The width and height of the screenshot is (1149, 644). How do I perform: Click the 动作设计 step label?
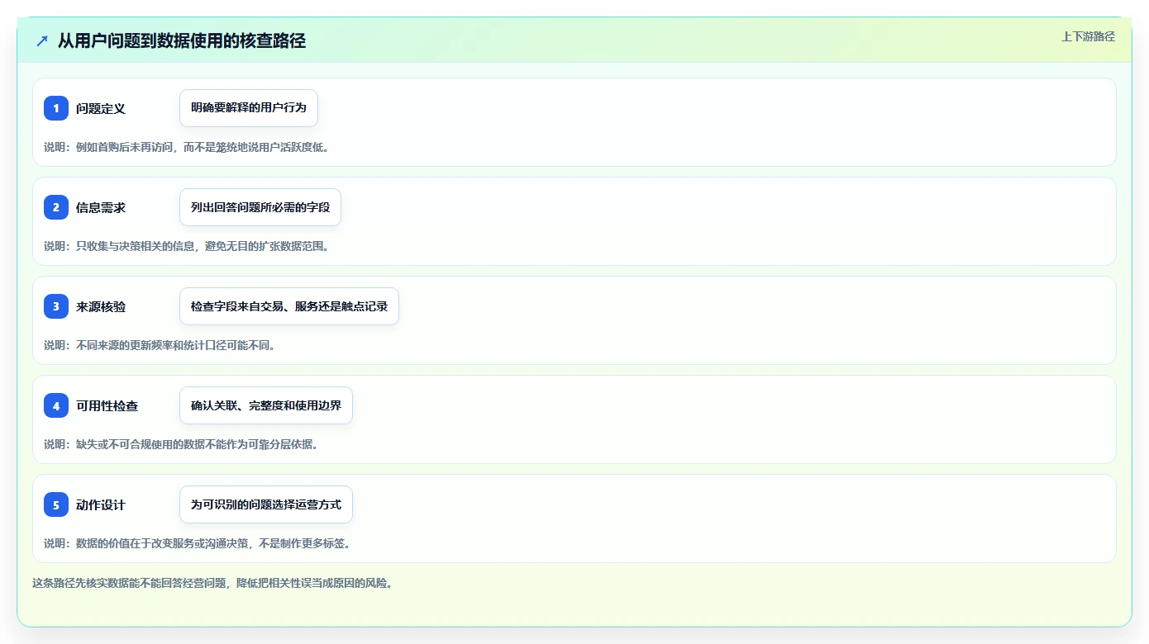tap(101, 504)
